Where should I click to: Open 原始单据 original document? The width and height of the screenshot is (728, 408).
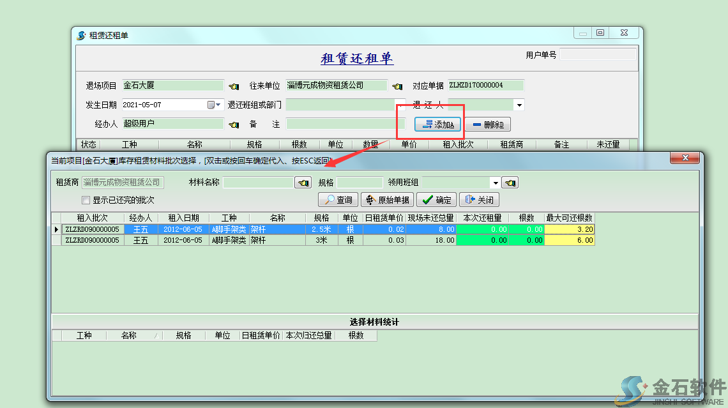387,200
